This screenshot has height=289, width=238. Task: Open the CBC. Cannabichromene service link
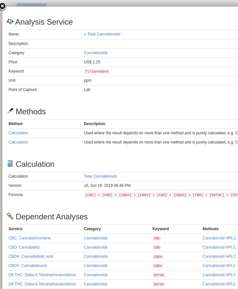(30, 238)
